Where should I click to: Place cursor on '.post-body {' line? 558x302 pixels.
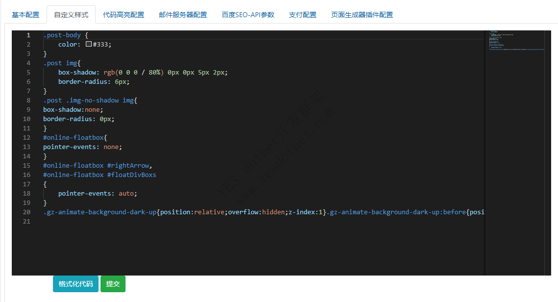(66, 35)
